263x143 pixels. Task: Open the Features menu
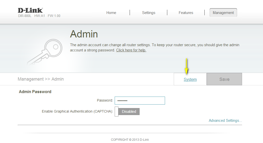(186, 13)
